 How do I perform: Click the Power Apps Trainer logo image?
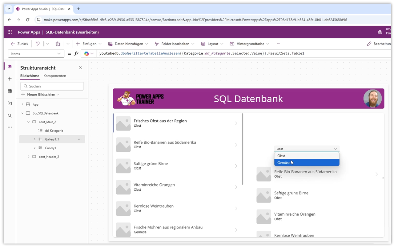[141, 98]
